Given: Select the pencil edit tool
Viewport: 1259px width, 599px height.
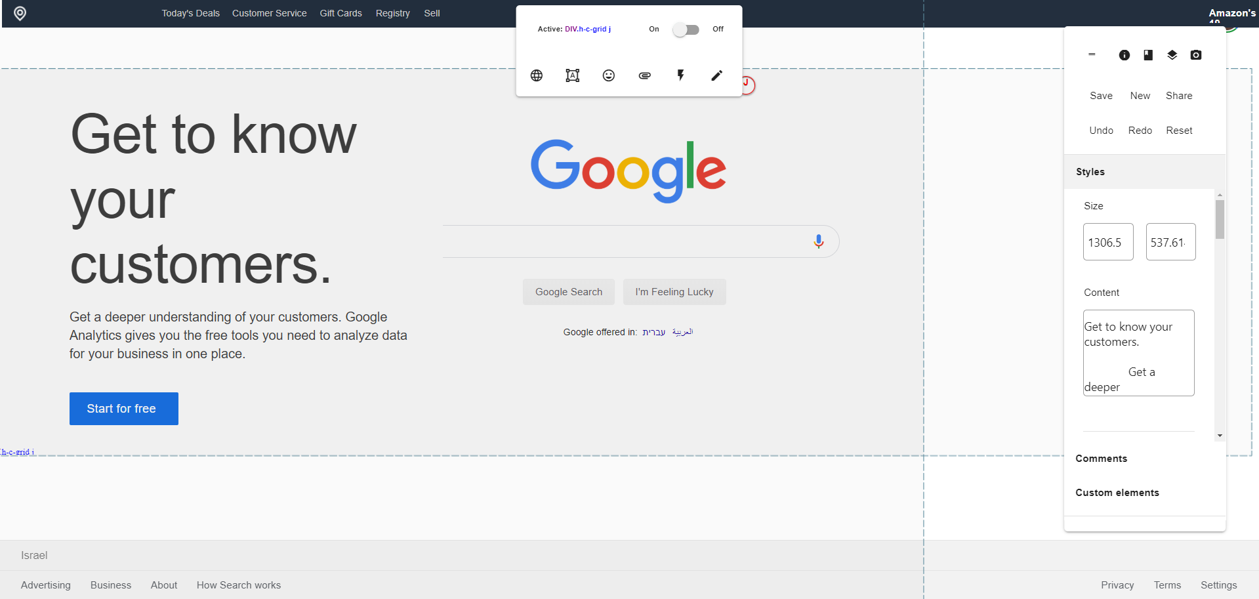Looking at the screenshot, I should (717, 75).
